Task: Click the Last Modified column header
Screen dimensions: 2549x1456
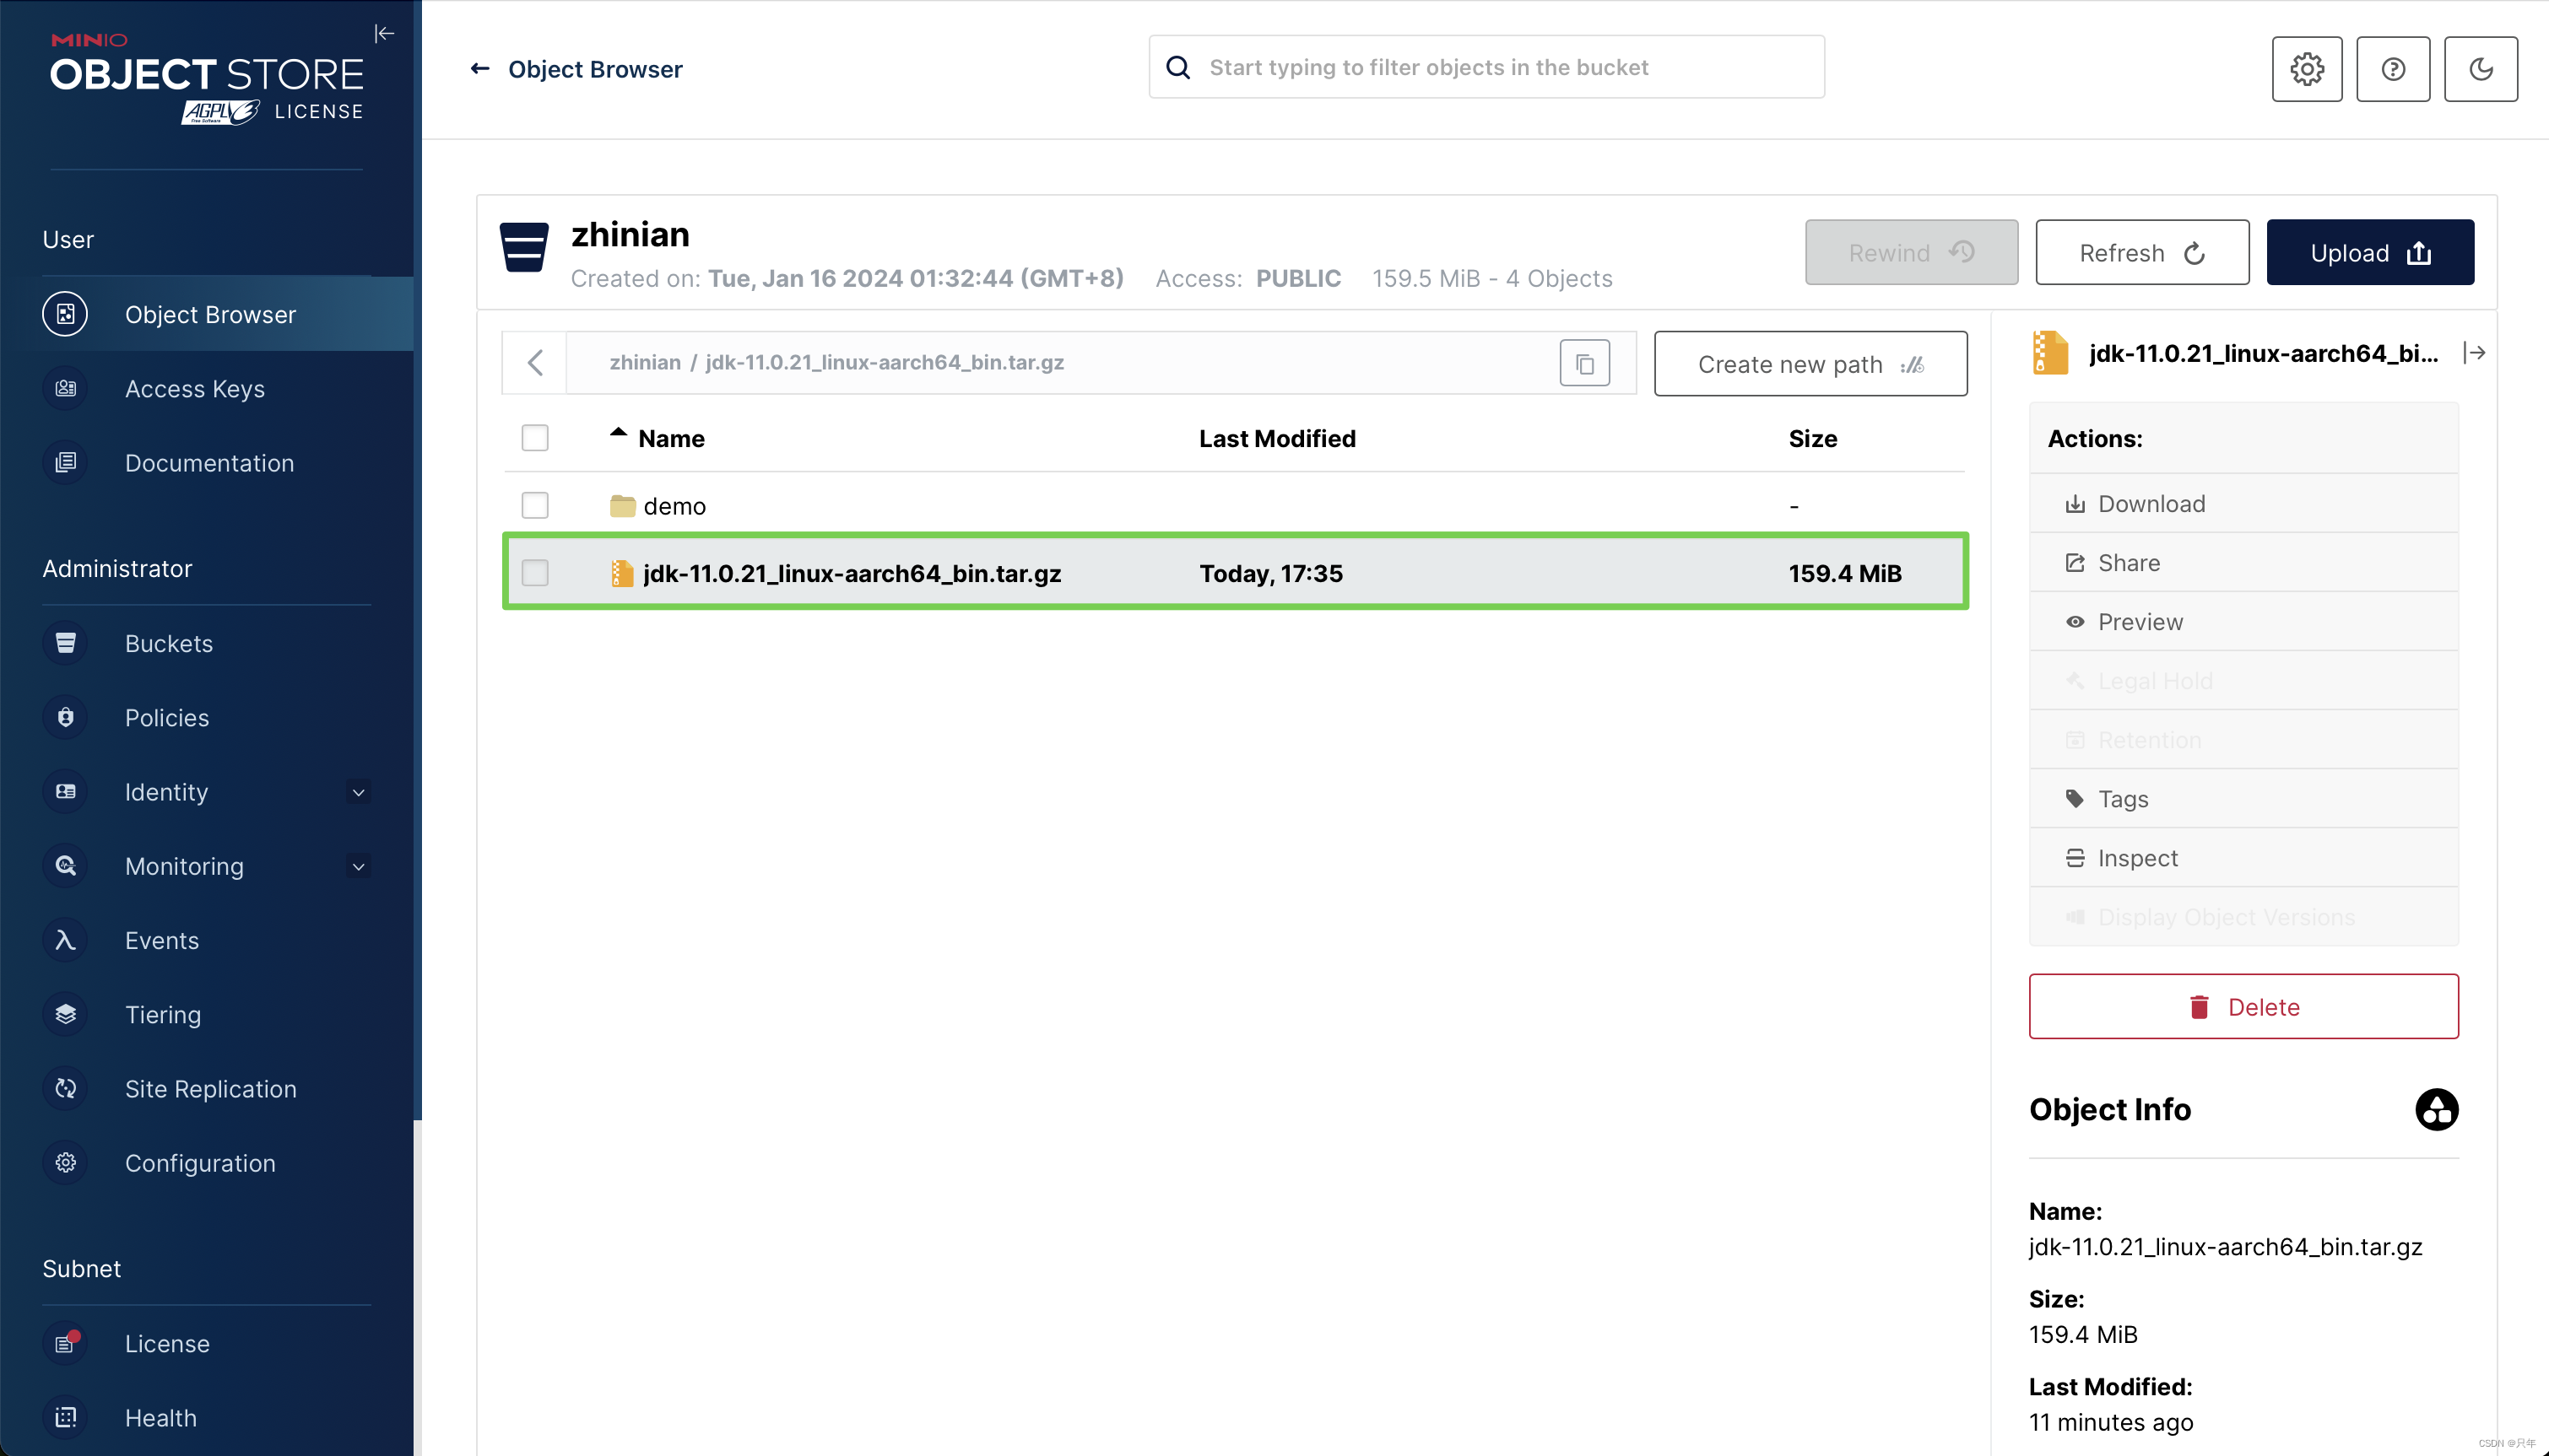Action: (x=1278, y=438)
